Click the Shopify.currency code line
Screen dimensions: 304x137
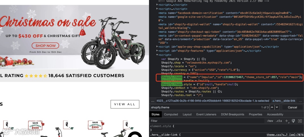coord(200,70)
